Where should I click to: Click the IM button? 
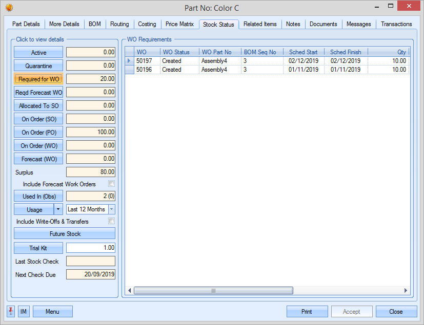coord(24,312)
